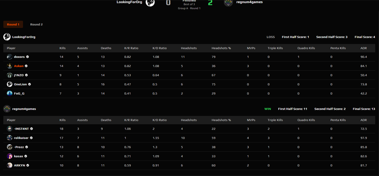
Task: Click -Prozz player avatar
Action: 10,147
